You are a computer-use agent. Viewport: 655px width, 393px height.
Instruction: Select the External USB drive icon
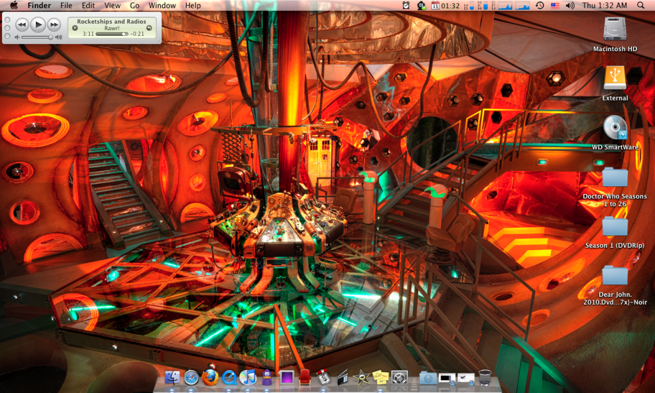[615, 77]
